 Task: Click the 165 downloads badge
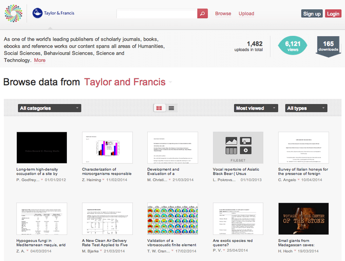coord(328,46)
